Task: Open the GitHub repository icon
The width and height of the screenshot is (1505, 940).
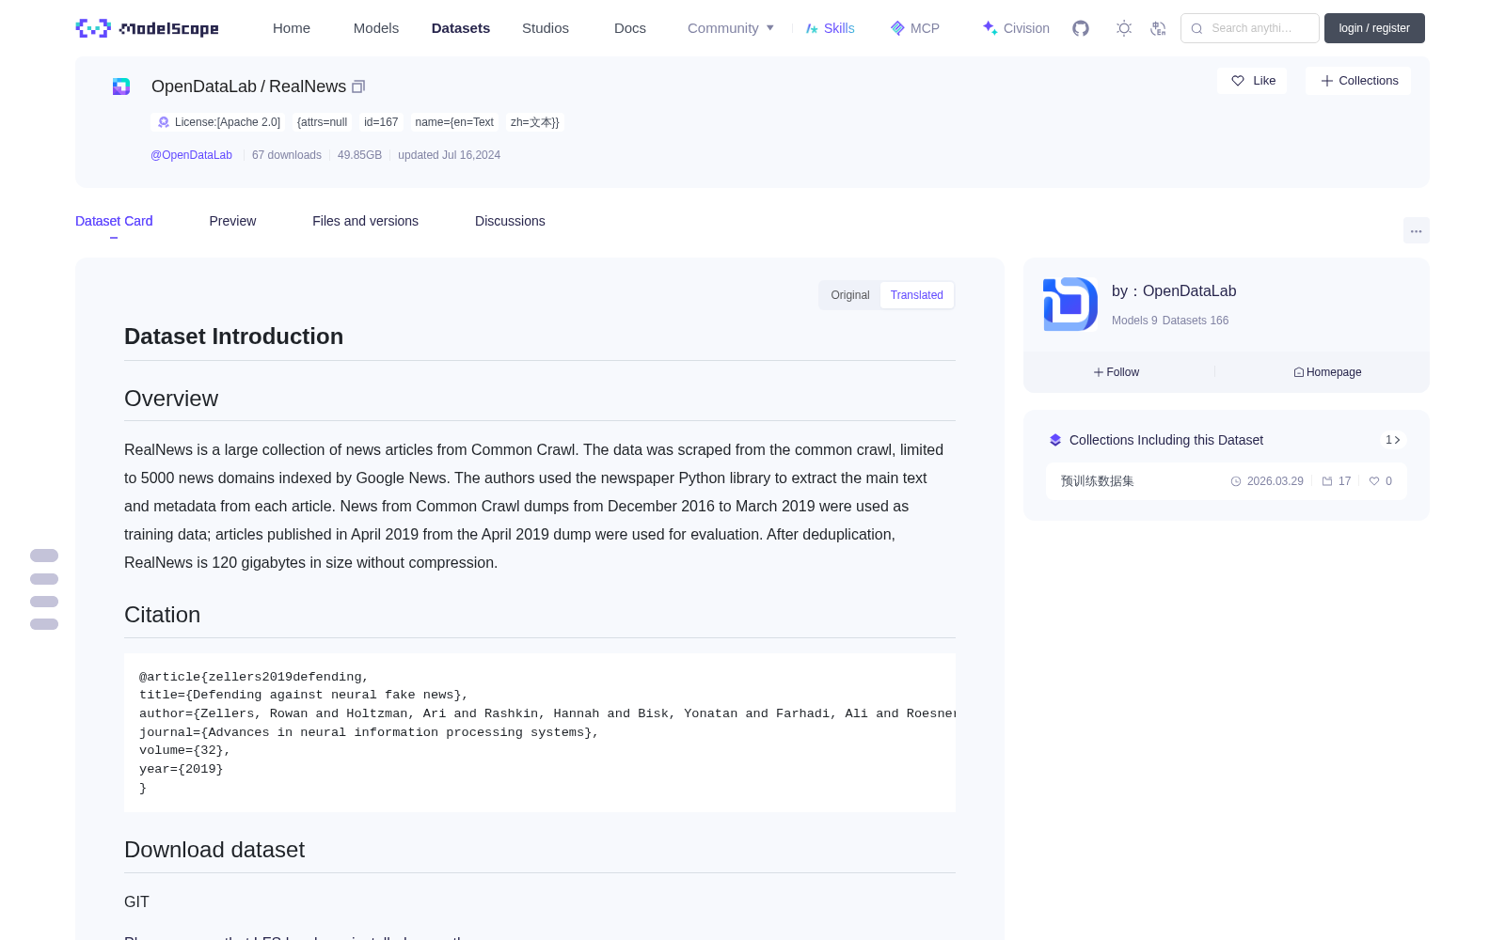Action: click(x=1081, y=28)
